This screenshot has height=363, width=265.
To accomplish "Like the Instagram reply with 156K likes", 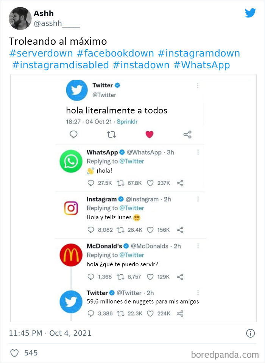I will click(150, 230).
